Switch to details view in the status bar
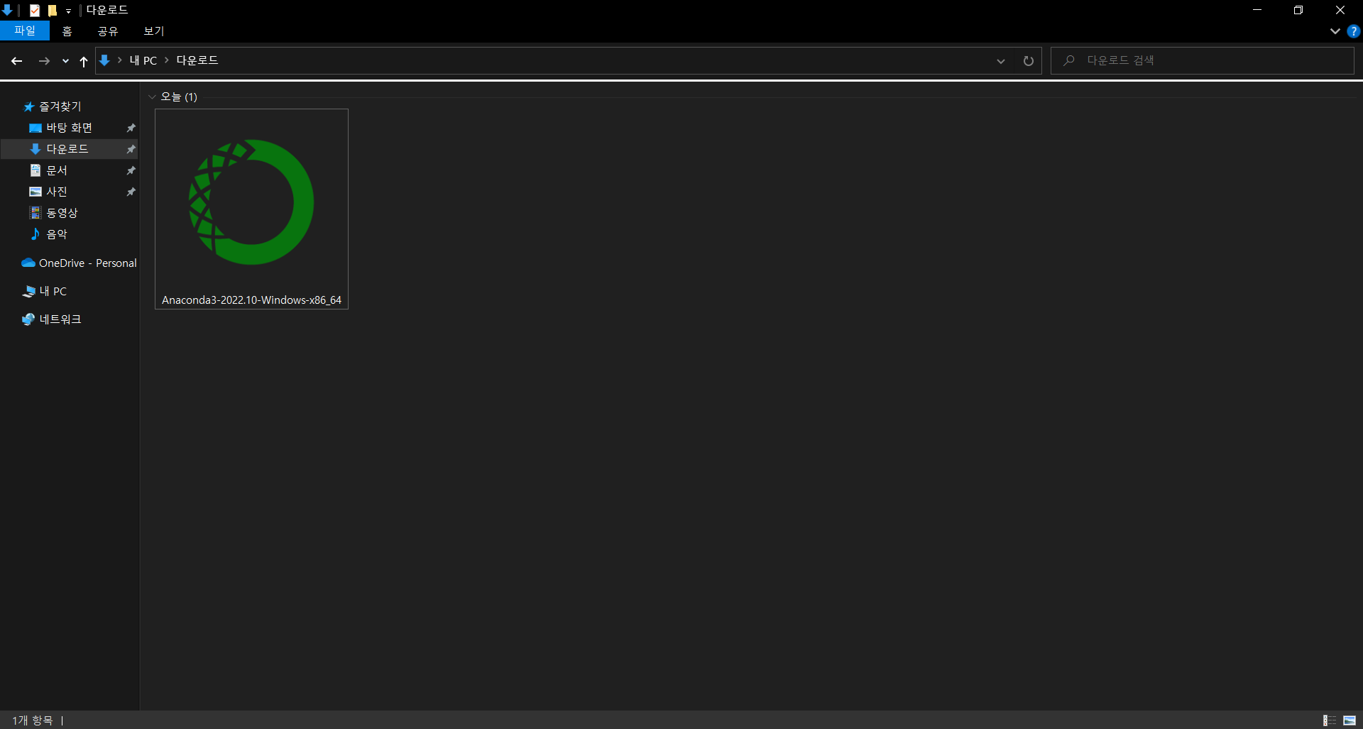This screenshot has height=729, width=1363. click(x=1330, y=720)
